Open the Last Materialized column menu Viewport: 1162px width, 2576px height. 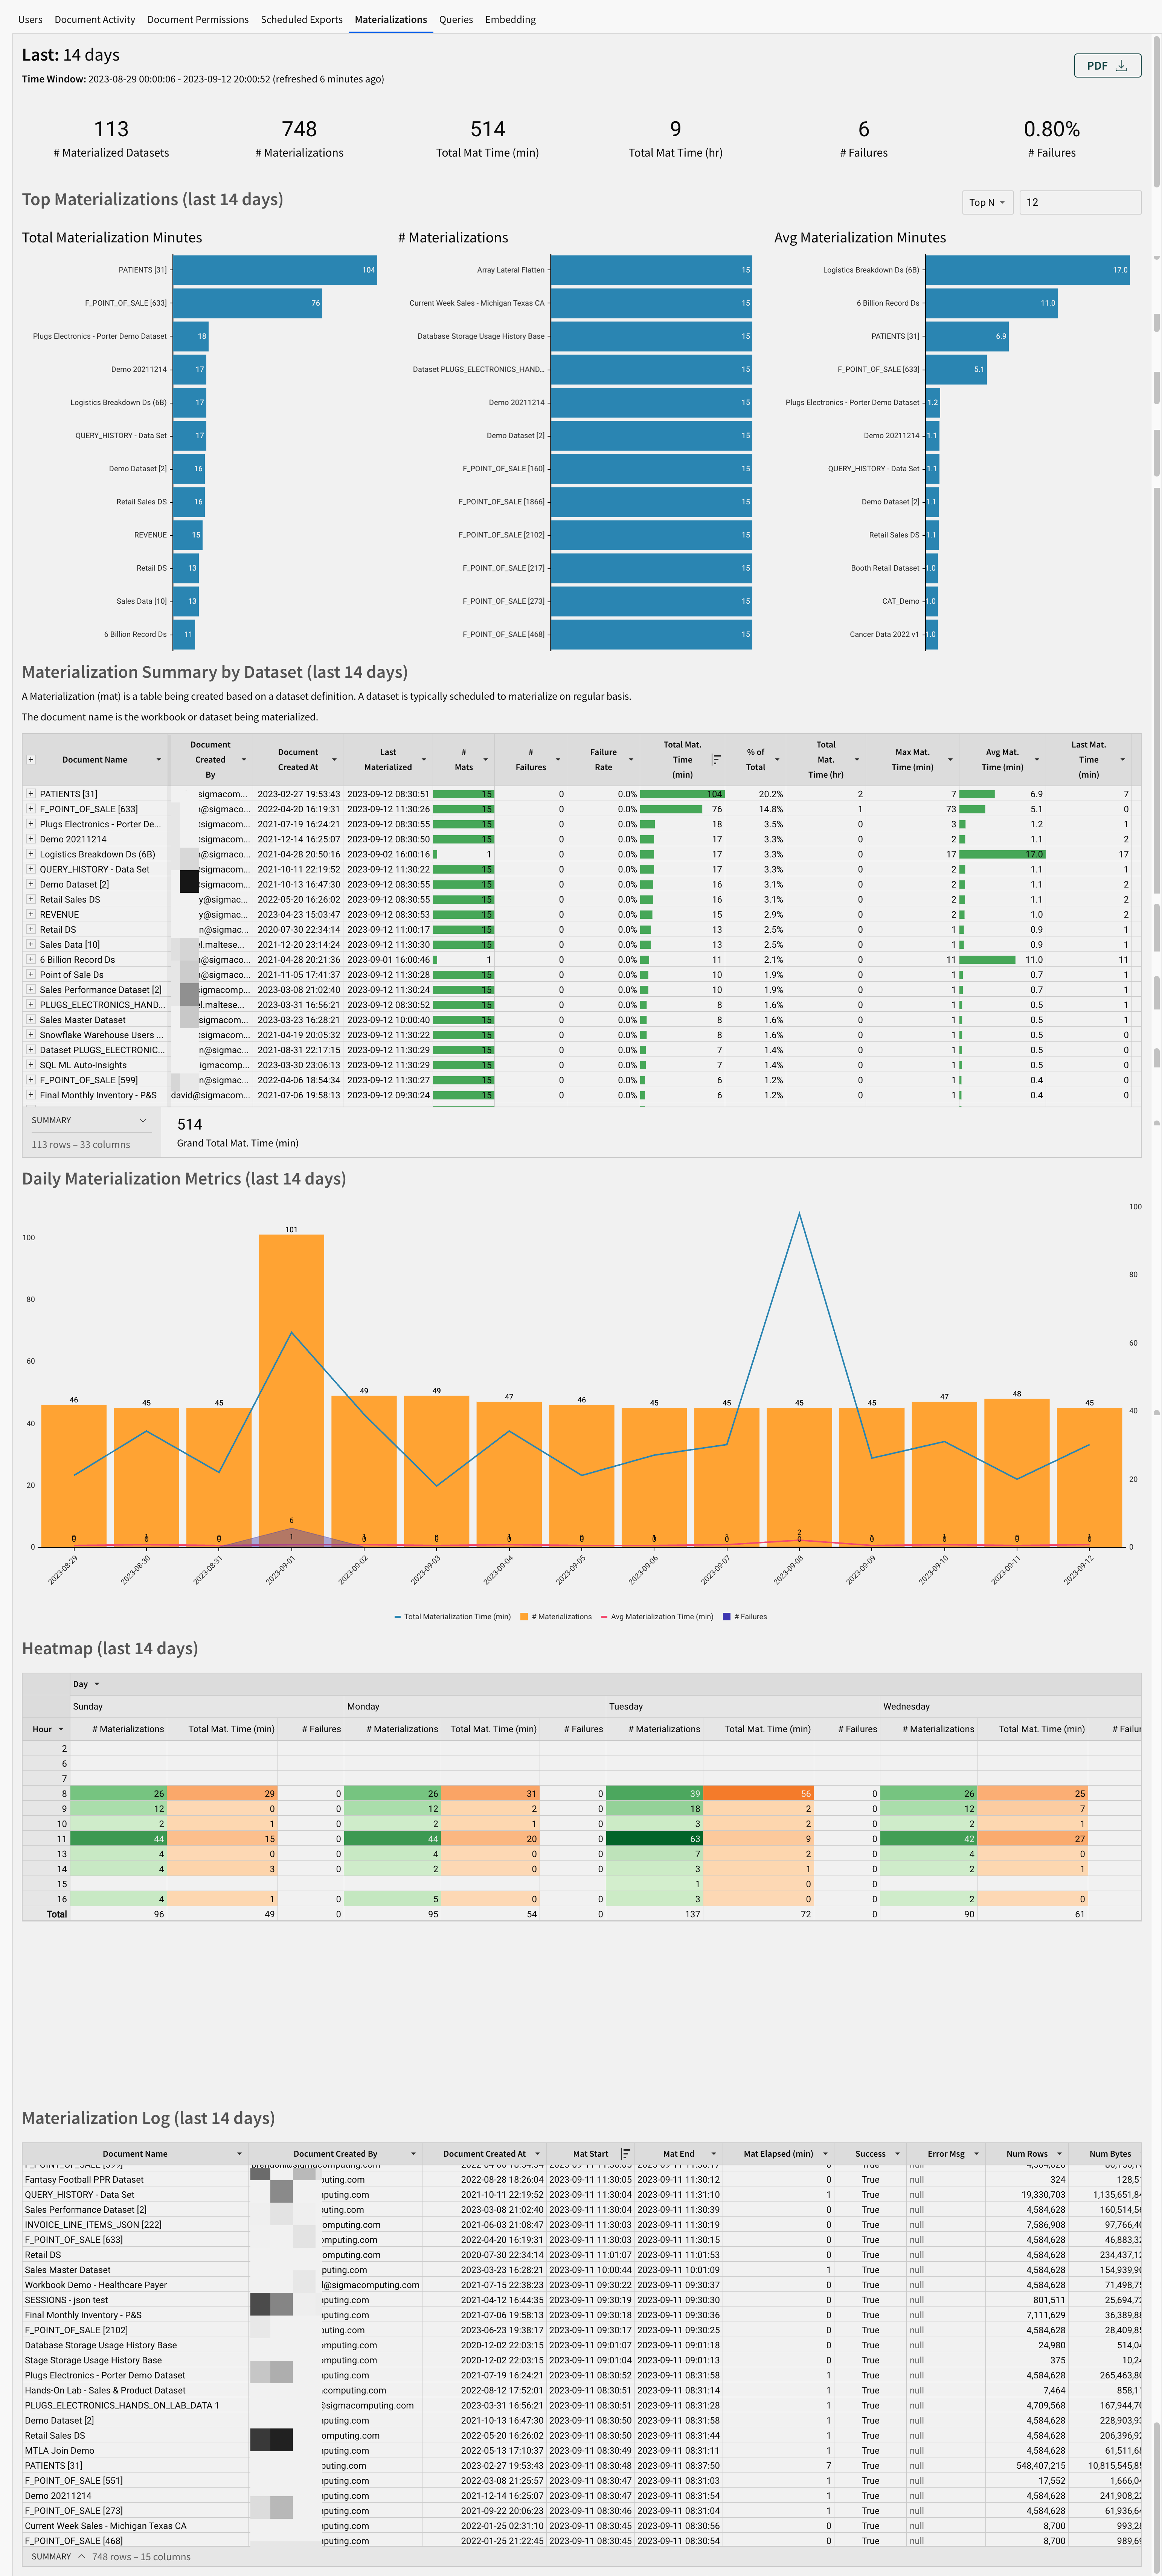424,760
